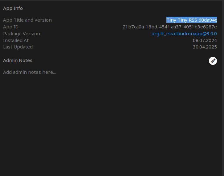The width and height of the screenshot is (224, 176).
Task: Open the org.tt_rss.cloudronapp@3.0.0 package link
Action: 184,34
